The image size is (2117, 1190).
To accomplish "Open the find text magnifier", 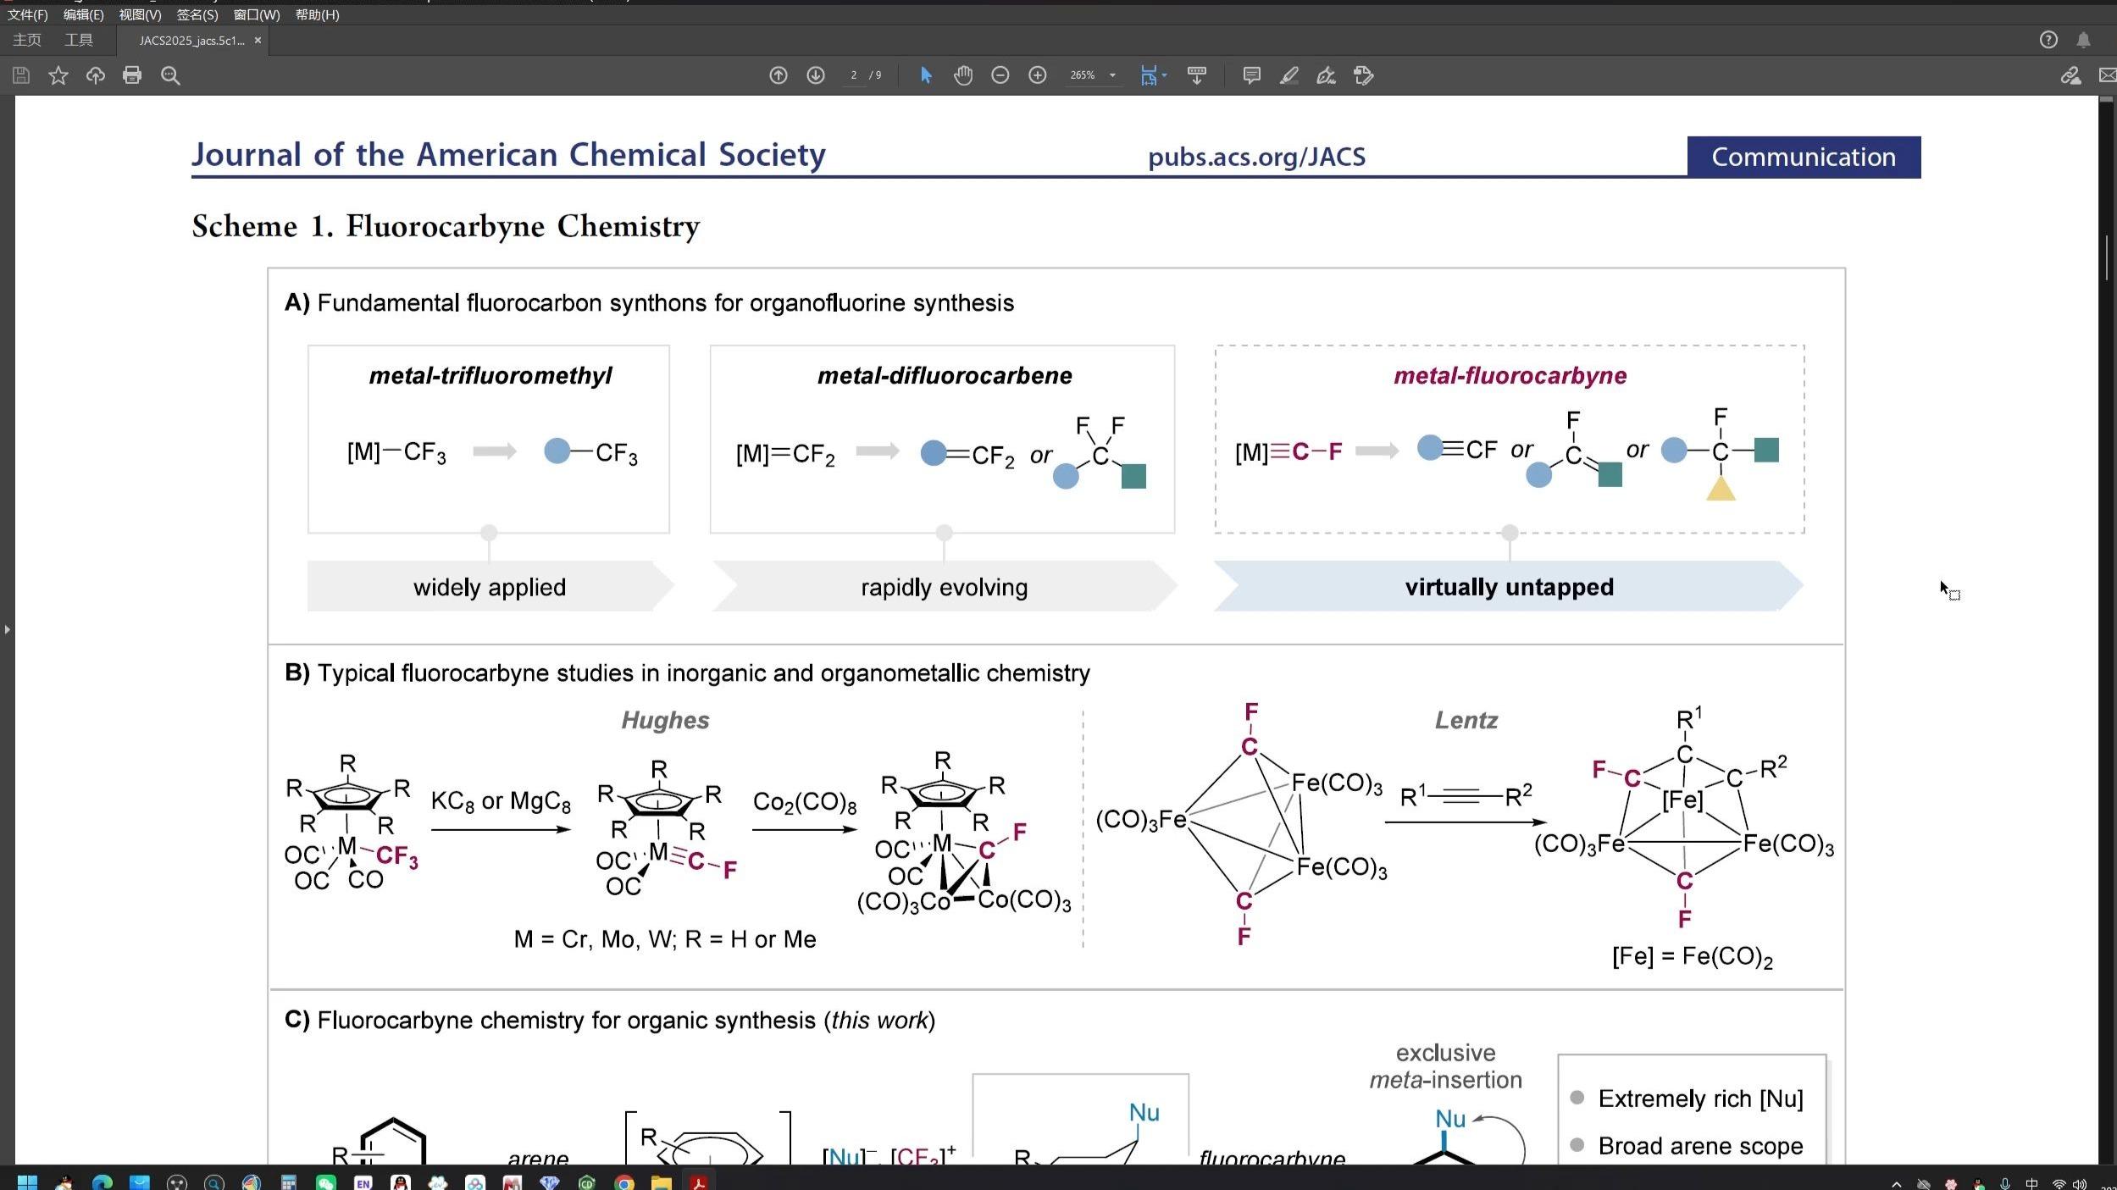I will tap(170, 75).
